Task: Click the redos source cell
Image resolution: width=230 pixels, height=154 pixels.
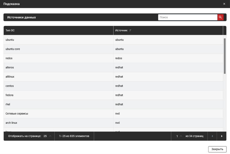Action: (x=168, y=58)
